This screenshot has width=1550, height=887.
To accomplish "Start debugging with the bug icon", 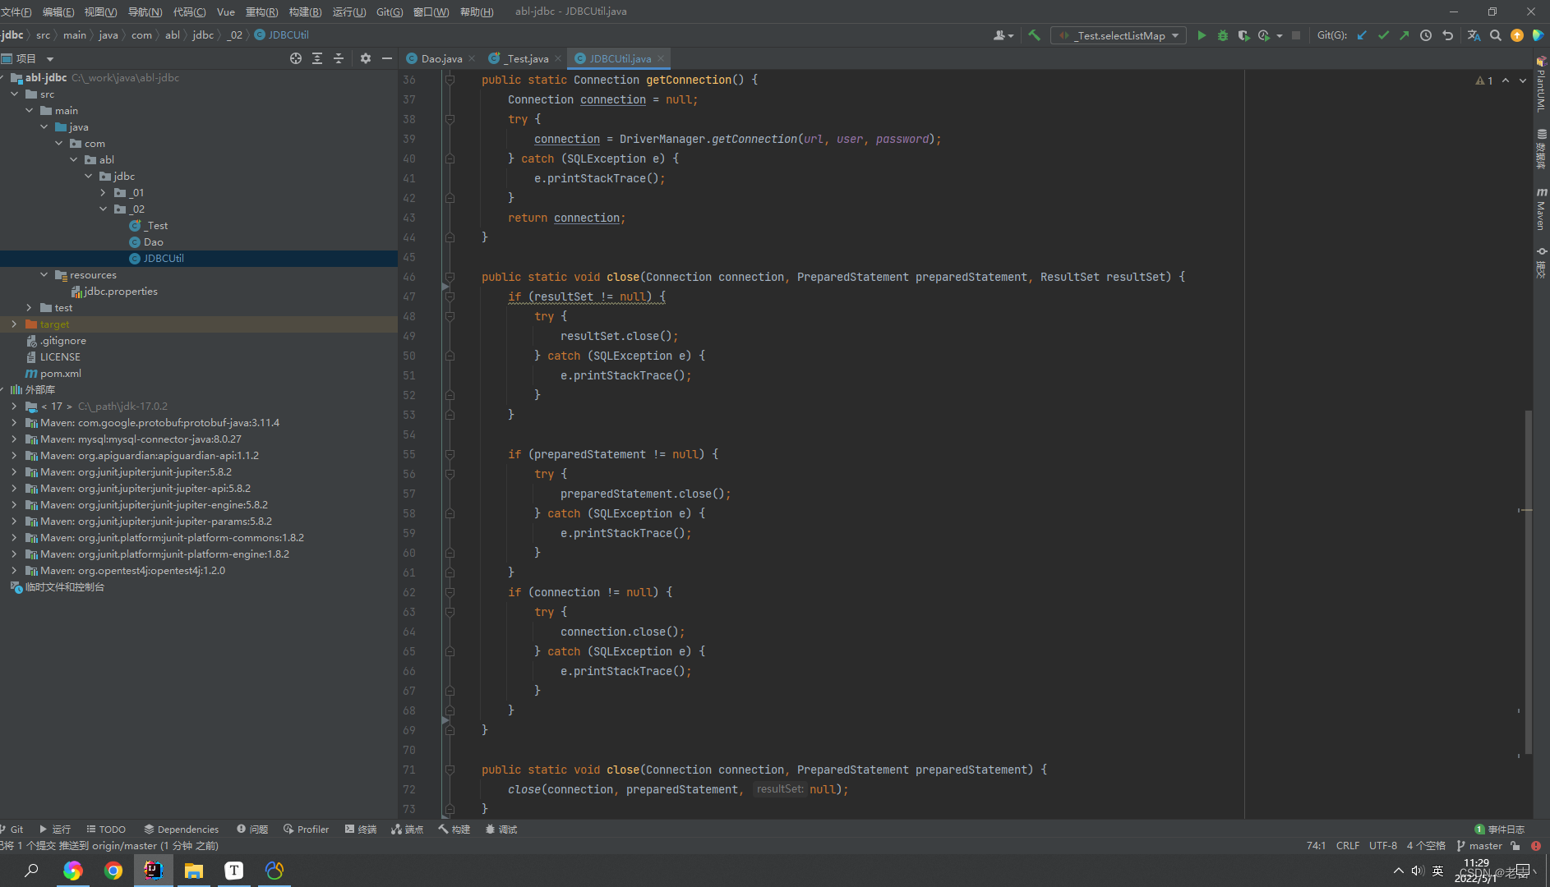I will point(1223,35).
